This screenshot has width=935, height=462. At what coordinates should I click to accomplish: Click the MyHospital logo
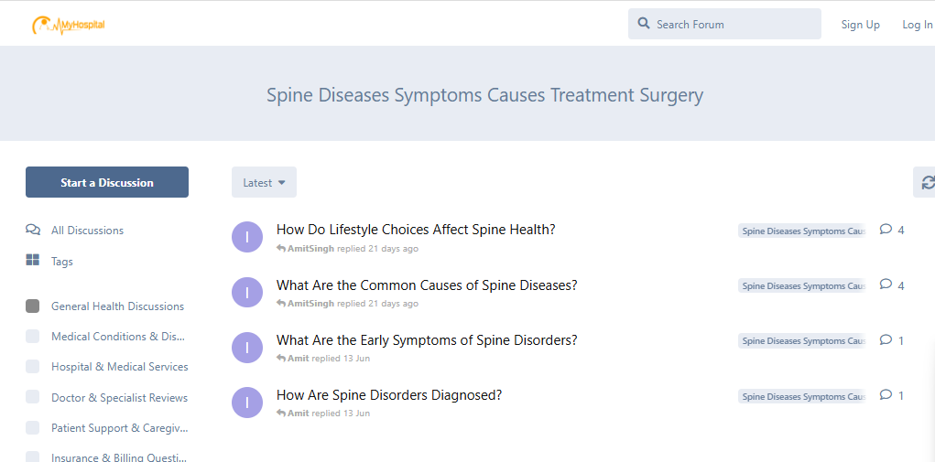pyautogui.click(x=68, y=25)
